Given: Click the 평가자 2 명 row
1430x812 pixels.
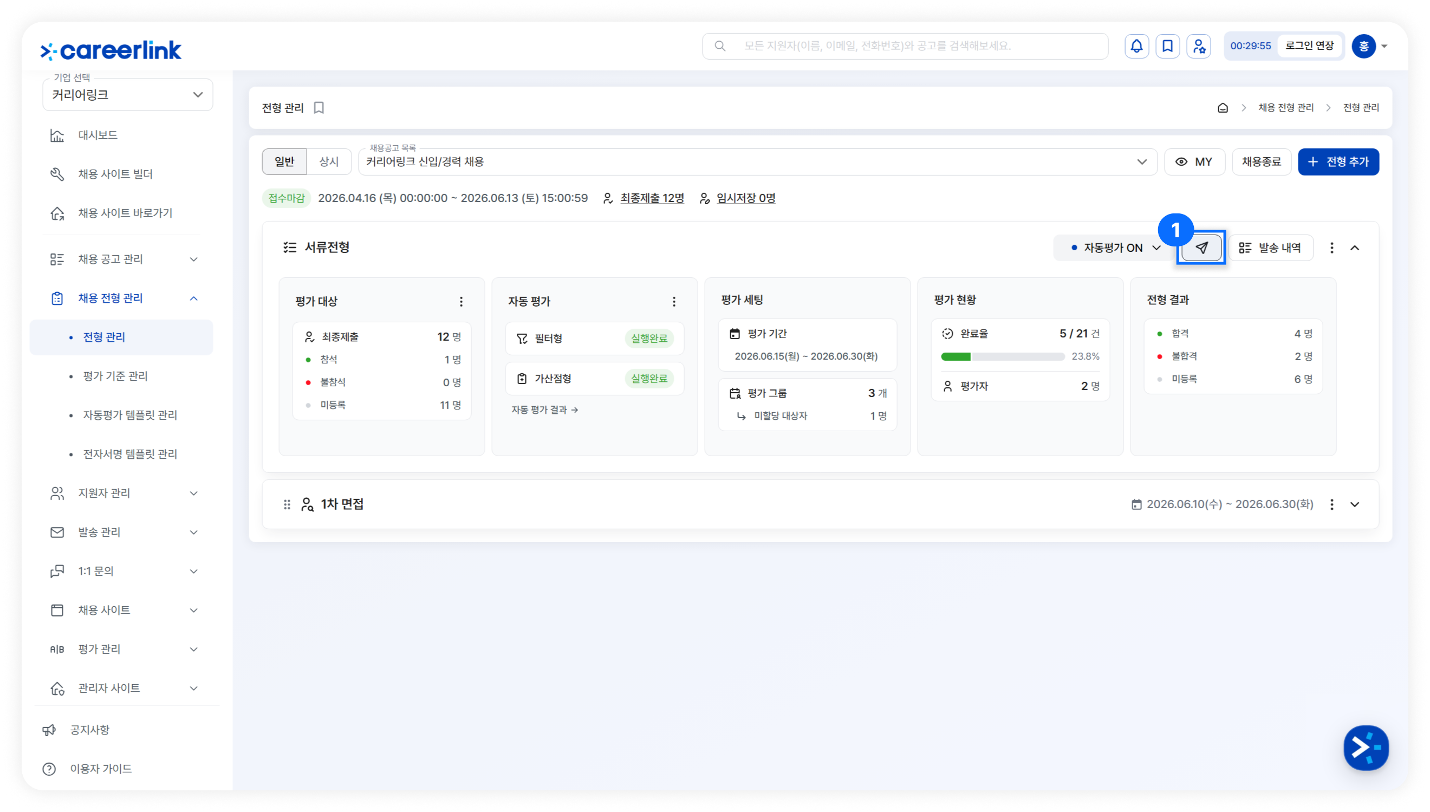Looking at the screenshot, I should tap(1021, 386).
